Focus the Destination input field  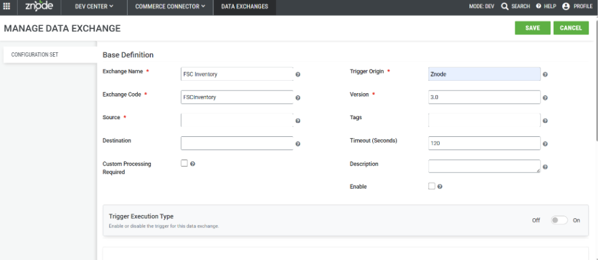[237, 144]
